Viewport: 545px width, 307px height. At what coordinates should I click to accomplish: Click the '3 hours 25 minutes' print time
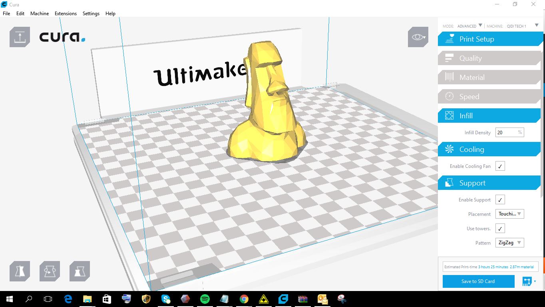point(493,267)
